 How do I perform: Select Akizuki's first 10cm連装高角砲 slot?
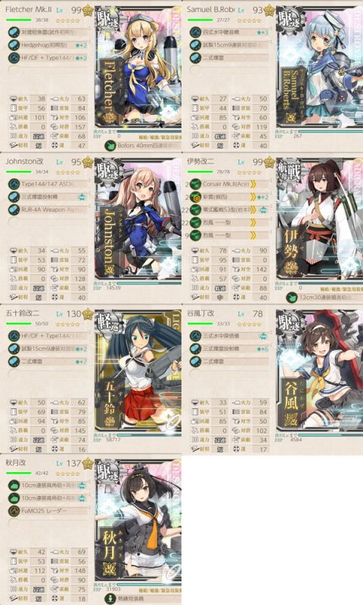pyautogui.click(x=48, y=485)
